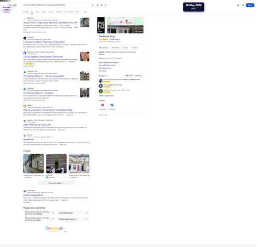Click Suggest an edit link
This screenshot has width=258, height=247.
click(x=104, y=58)
